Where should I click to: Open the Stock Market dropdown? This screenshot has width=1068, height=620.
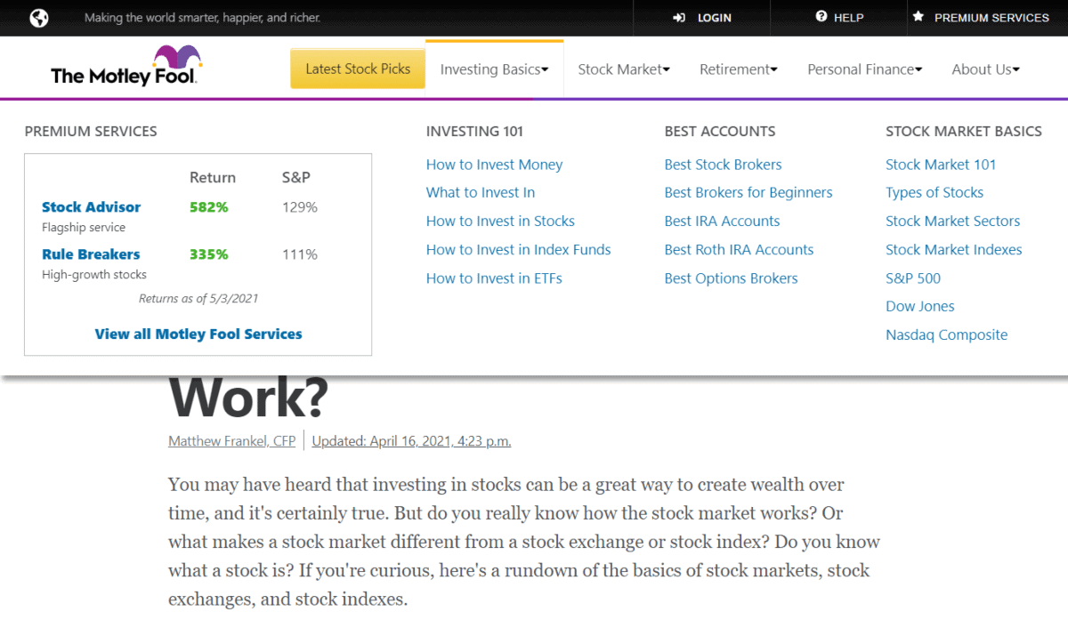623,68
